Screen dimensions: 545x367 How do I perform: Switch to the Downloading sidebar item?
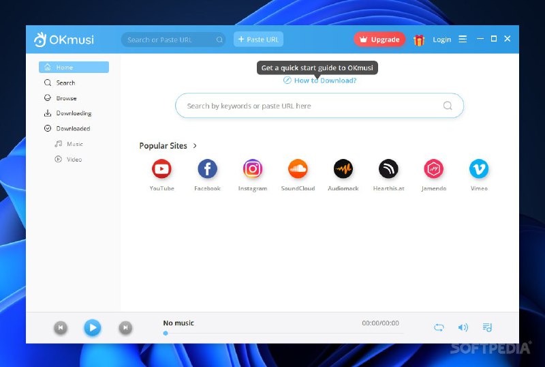74,113
